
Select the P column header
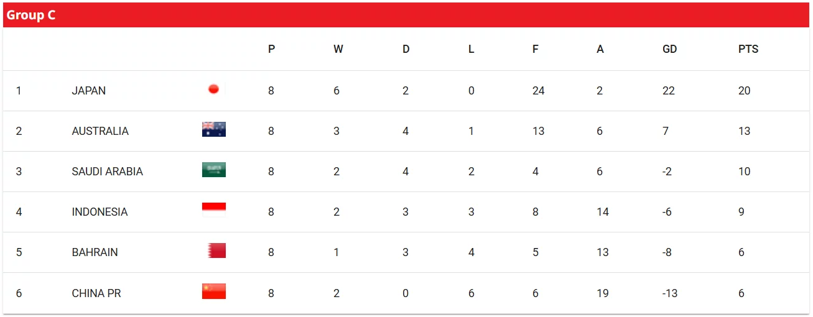pyautogui.click(x=271, y=49)
